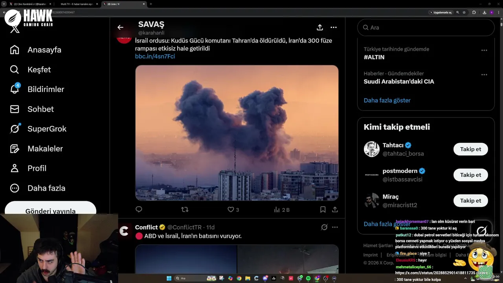The image size is (503, 283).
Task: Go back using the arrow beside SAVAŞ
Action: (120, 27)
